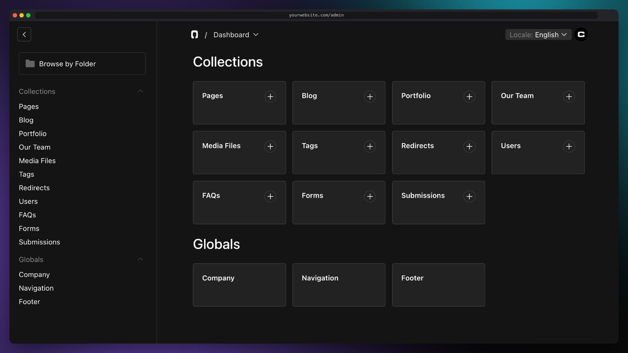This screenshot has width=628, height=353.
Task: Collapse the sidebar with the back arrow
Action: click(x=24, y=35)
